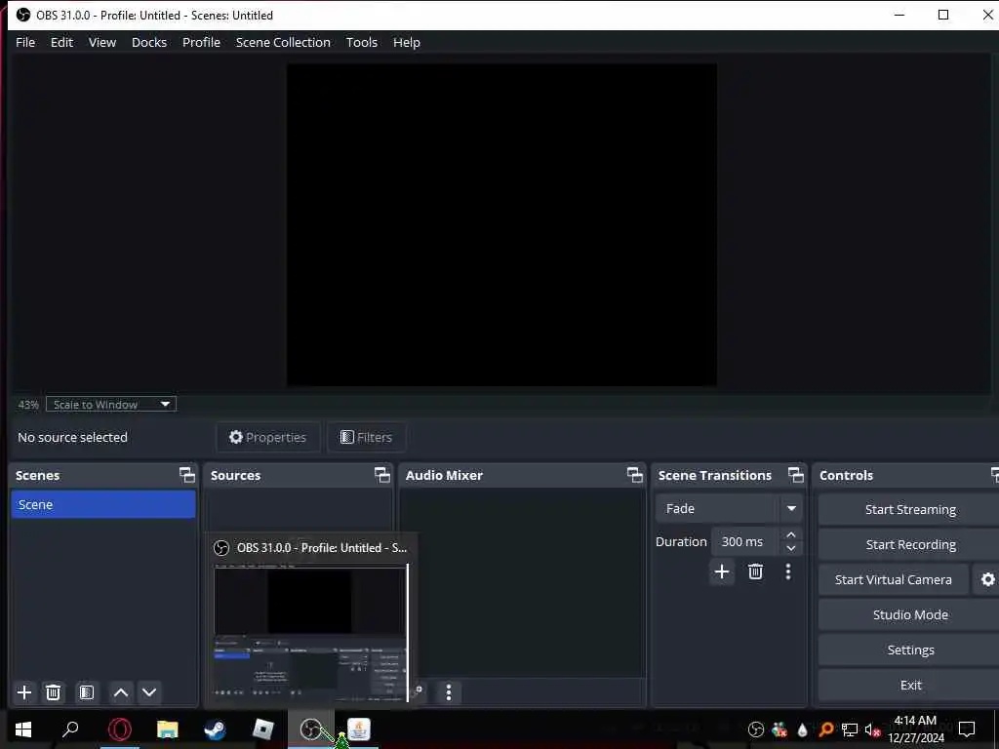This screenshot has height=749, width=999.
Task: Open Windows taskbar search
Action: [70, 729]
